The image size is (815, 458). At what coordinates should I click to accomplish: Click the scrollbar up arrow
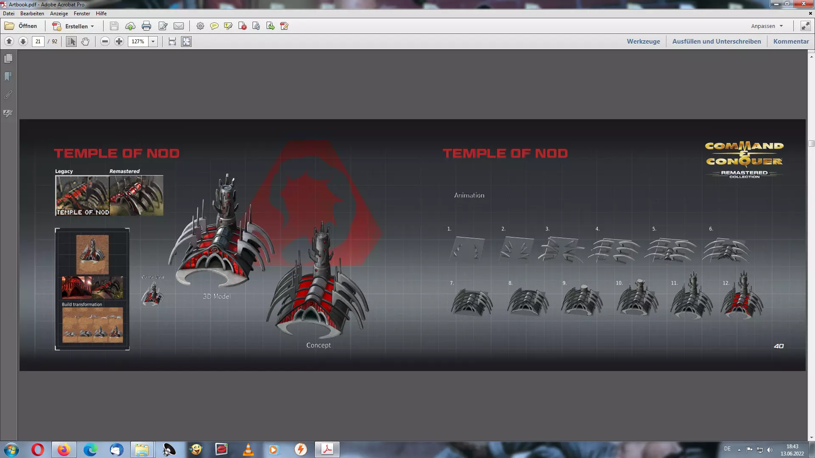tap(811, 56)
